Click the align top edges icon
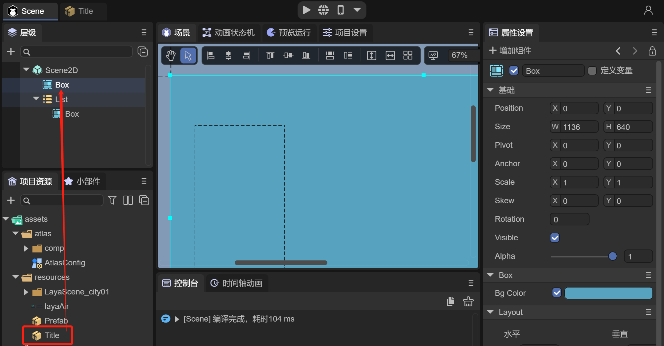The image size is (664, 346). pyautogui.click(x=270, y=56)
